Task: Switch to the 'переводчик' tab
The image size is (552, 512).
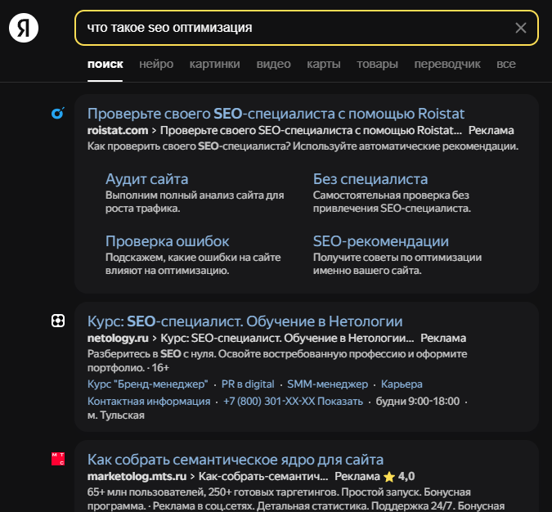Action: pos(447,64)
